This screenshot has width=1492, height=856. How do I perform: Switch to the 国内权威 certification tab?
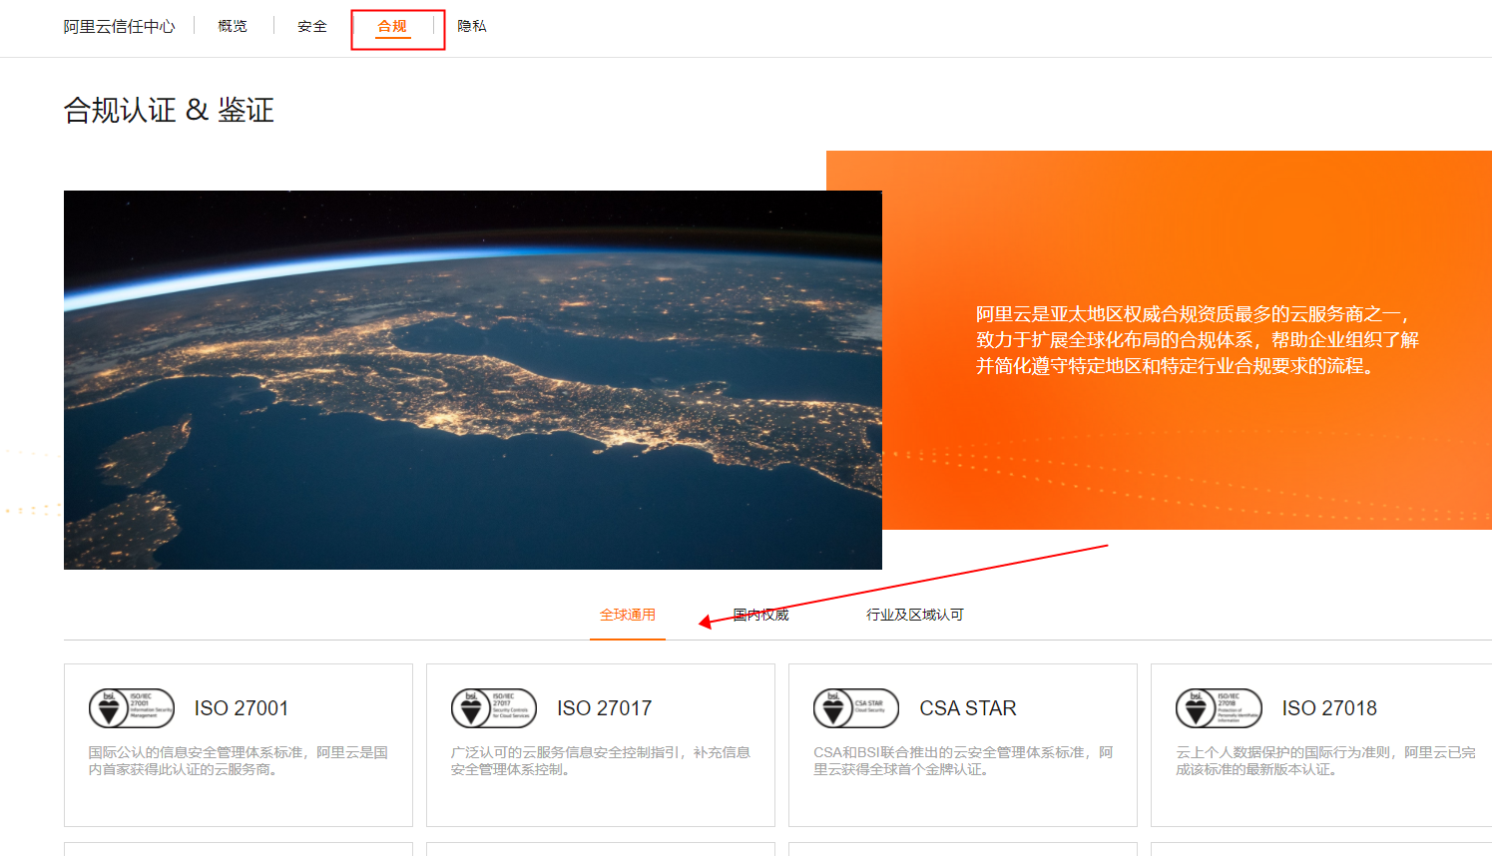pos(760,615)
